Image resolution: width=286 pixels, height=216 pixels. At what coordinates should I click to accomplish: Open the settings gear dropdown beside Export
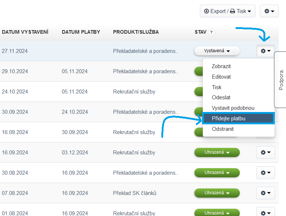click(x=269, y=11)
